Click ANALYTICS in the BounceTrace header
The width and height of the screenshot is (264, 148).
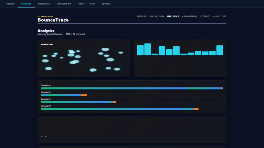173,16
